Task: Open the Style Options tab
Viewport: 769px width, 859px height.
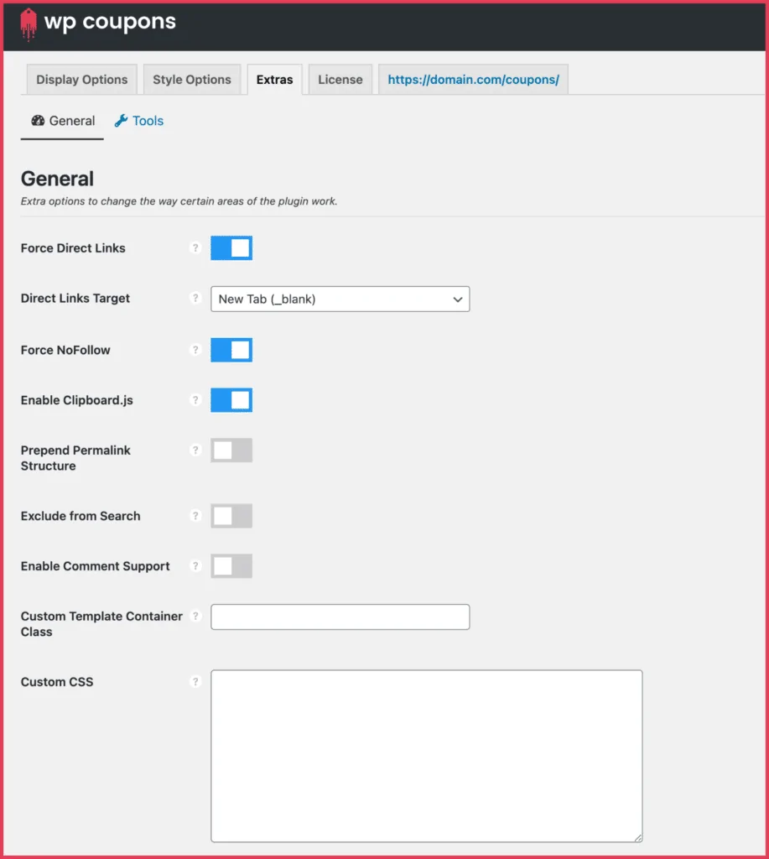Action: click(x=192, y=80)
